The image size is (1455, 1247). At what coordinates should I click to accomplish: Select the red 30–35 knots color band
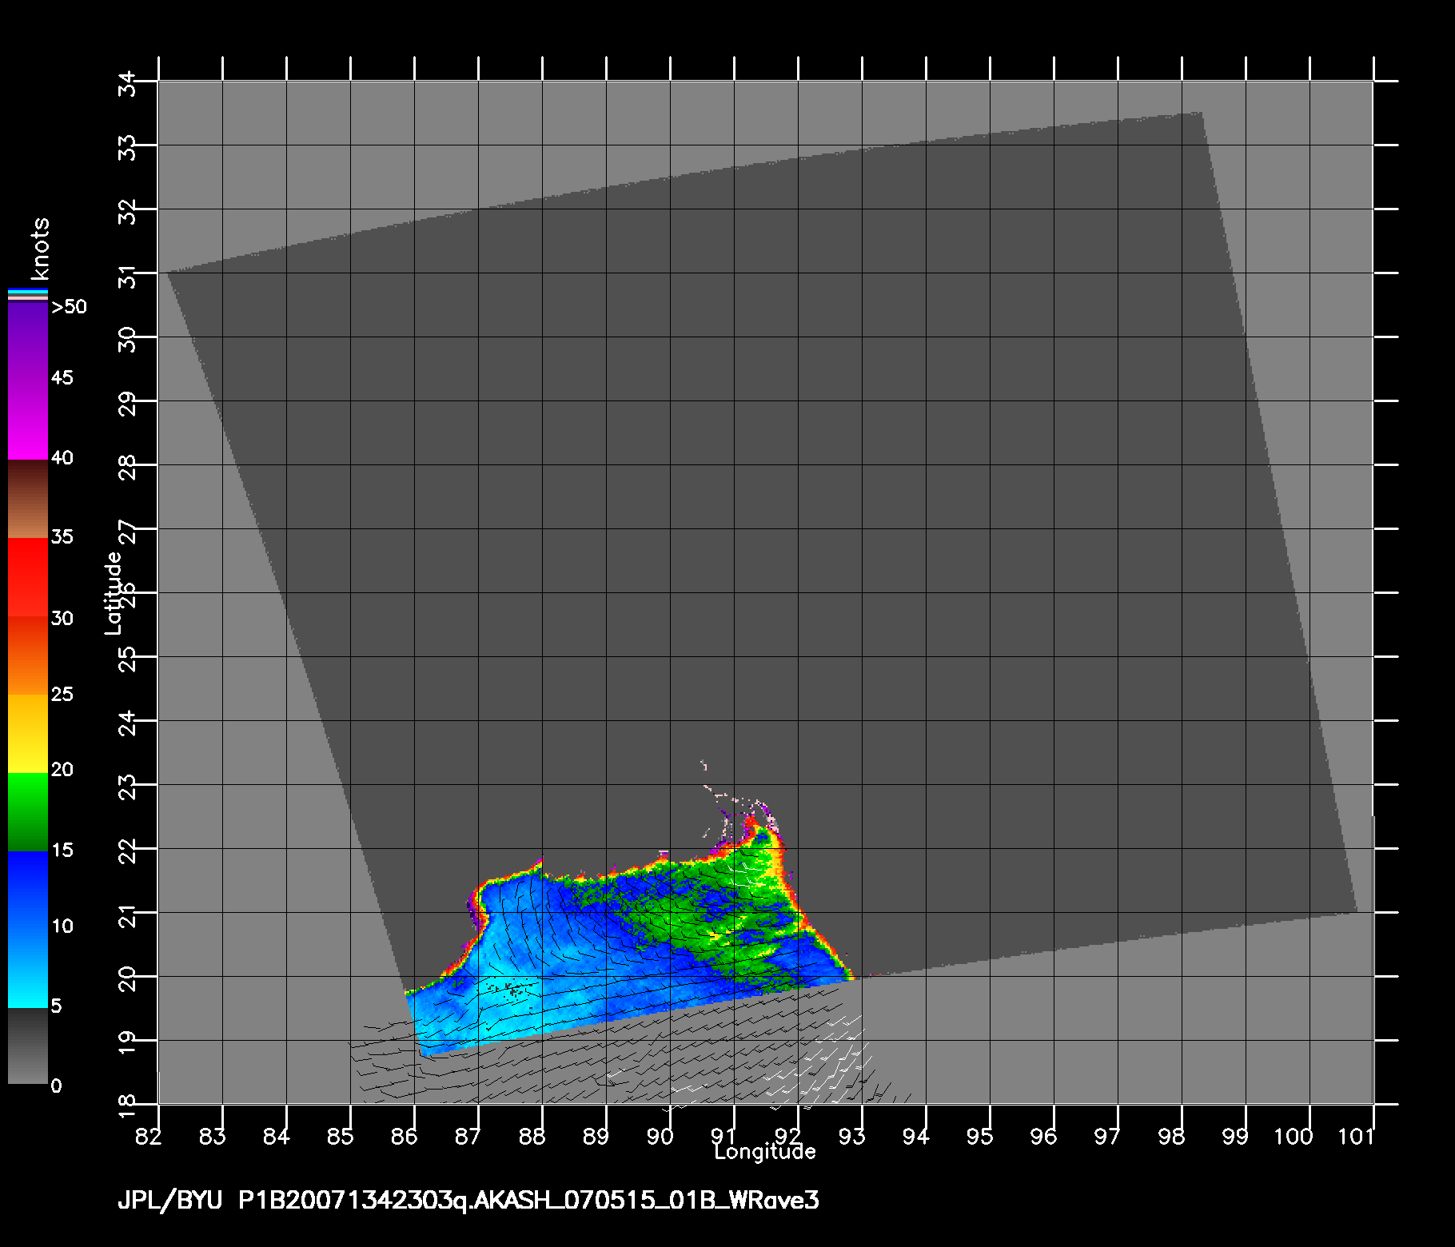click(28, 577)
